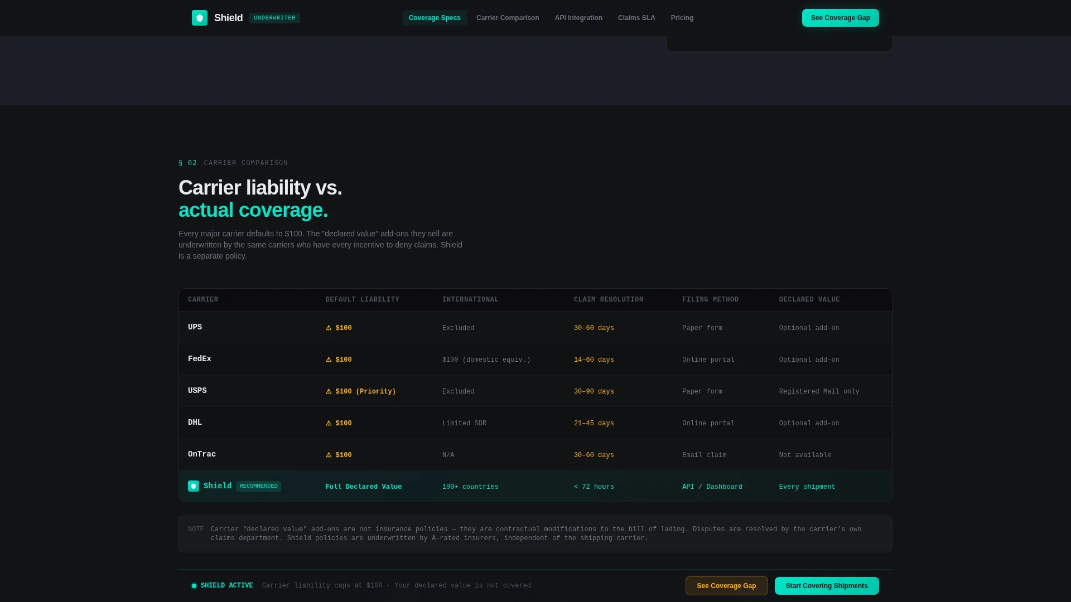Screen dimensions: 1071x602
Task: Select the DEFAULT LIABILITY column header
Action: point(363,300)
